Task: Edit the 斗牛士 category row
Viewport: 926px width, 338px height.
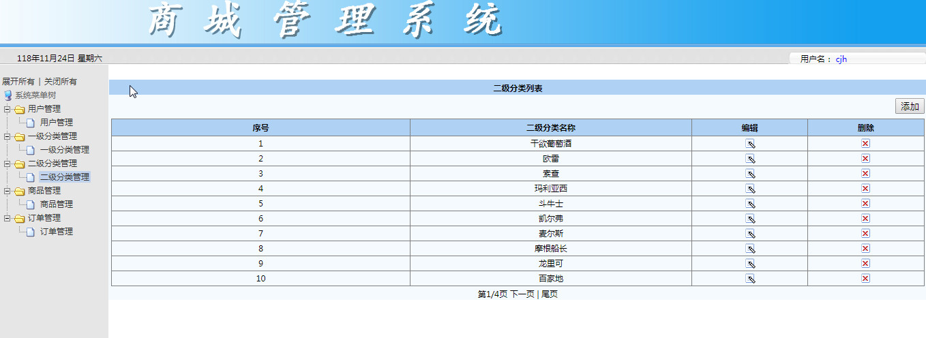Action: point(750,204)
